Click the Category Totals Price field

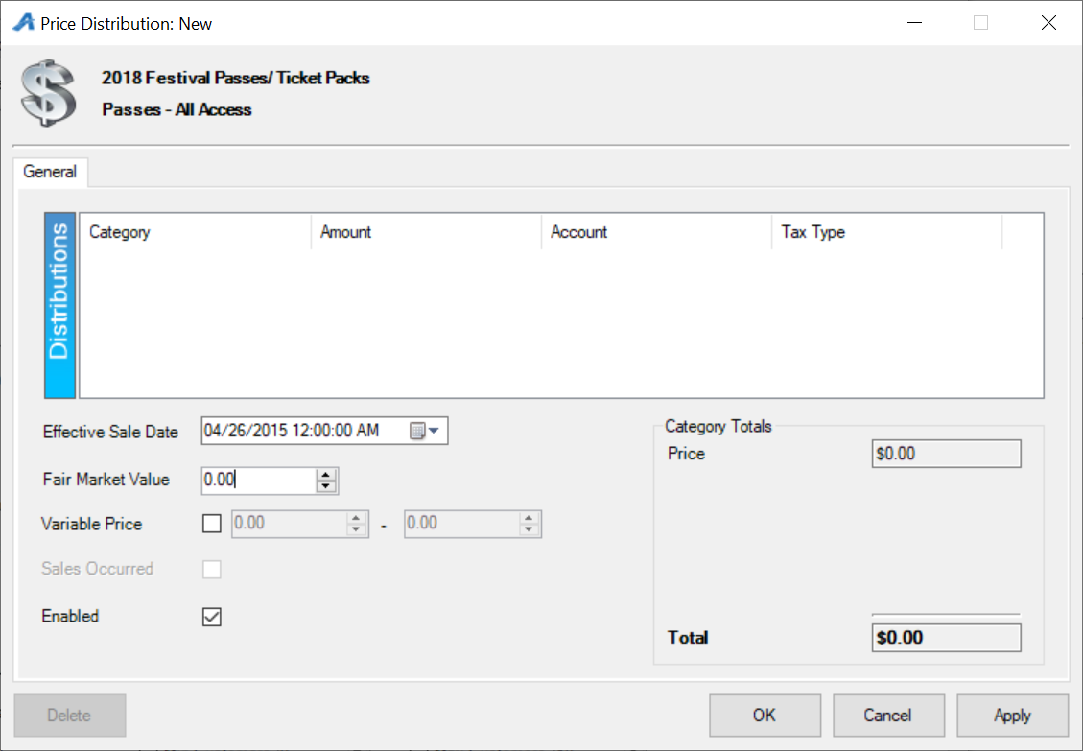point(946,454)
